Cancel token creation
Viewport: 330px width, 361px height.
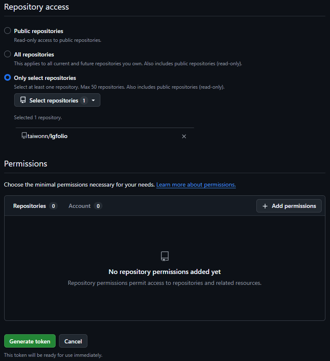coord(73,341)
